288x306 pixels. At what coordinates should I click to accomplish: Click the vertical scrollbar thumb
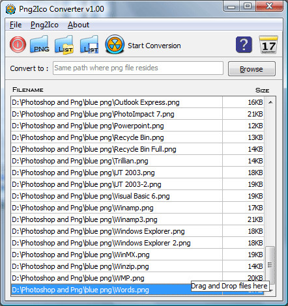click(270, 265)
